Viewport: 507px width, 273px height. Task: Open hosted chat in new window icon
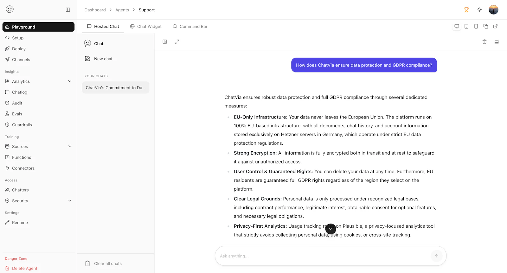click(x=495, y=26)
